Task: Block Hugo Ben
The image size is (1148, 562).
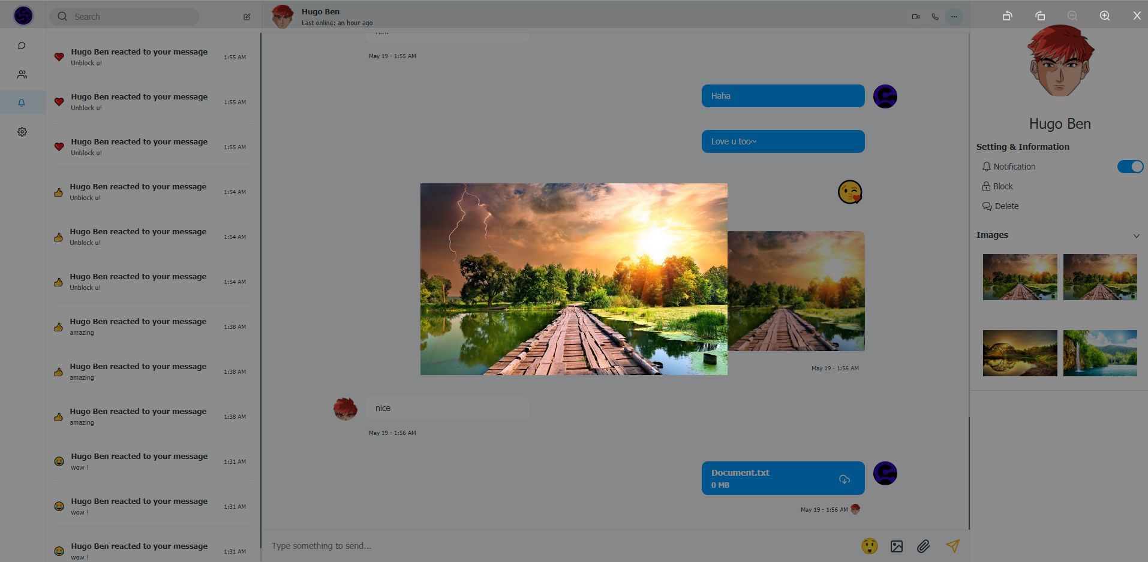Action: point(1002,186)
